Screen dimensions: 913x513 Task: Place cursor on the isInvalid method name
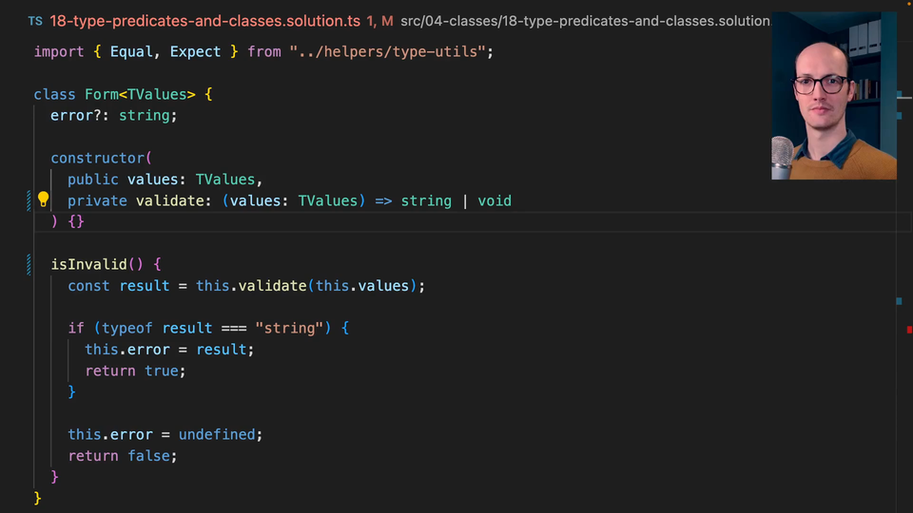pyautogui.click(x=88, y=264)
